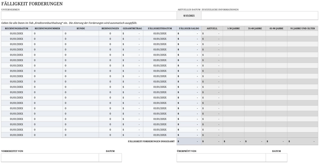Select the total Aktuell cell

212,141
